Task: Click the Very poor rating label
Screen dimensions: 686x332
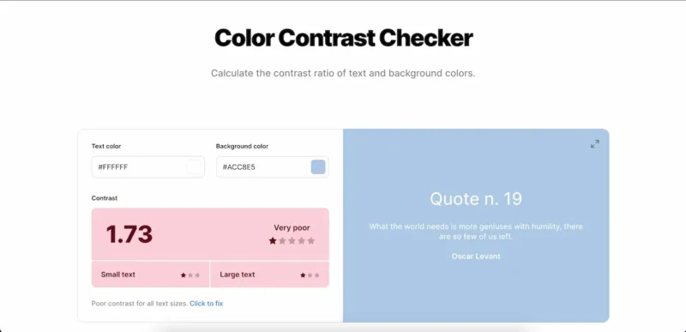Action: [292, 227]
